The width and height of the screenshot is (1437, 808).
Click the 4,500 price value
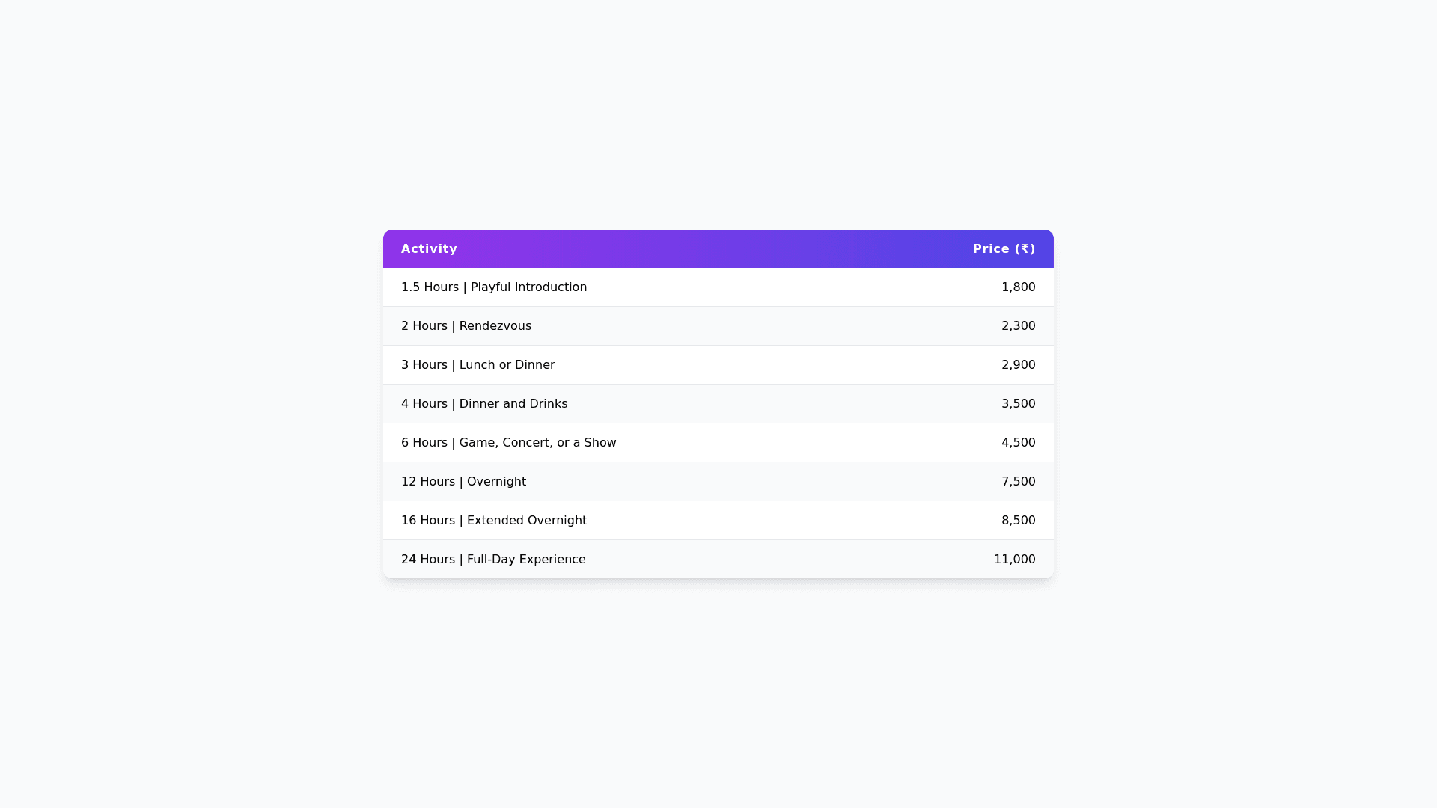point(1018,443)
